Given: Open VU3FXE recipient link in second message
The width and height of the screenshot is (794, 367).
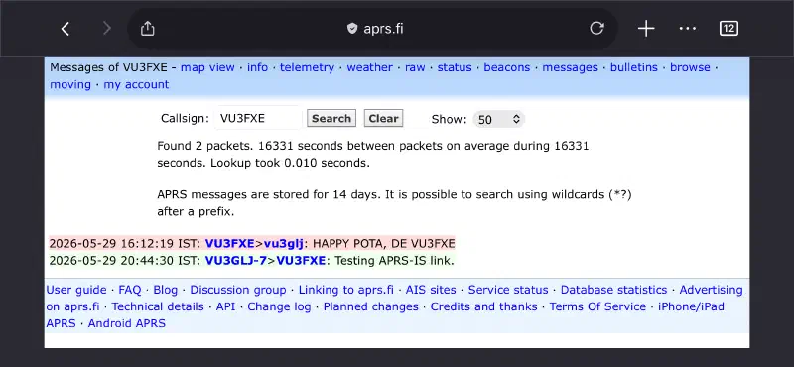Looking at the screenshot, I should coord(301,261).
